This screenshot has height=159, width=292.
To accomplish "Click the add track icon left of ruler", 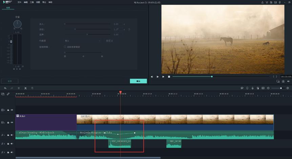I will click(x=3, y=94).
